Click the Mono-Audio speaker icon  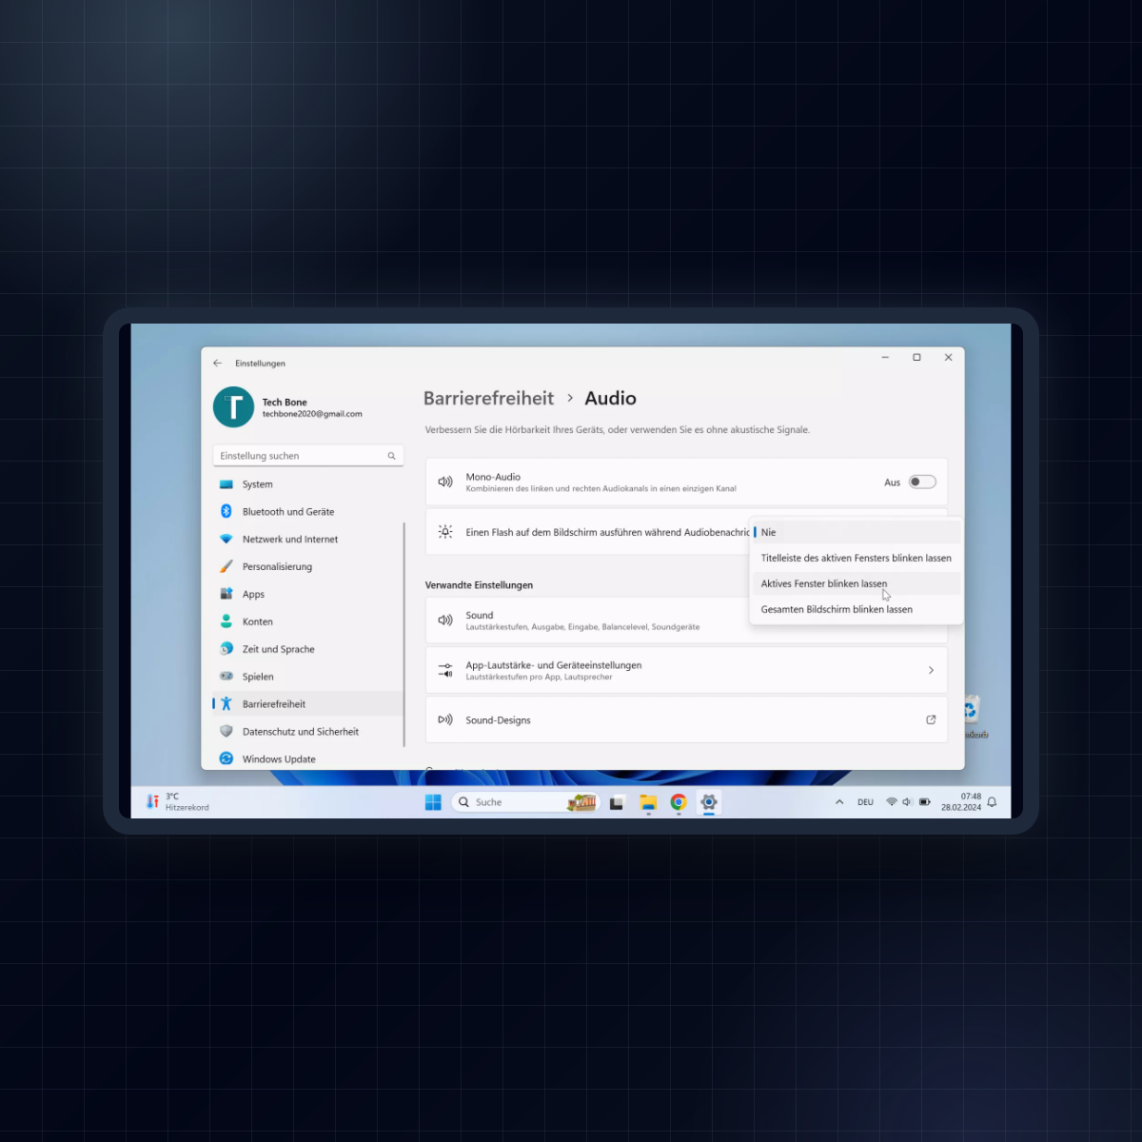[445, 482]
